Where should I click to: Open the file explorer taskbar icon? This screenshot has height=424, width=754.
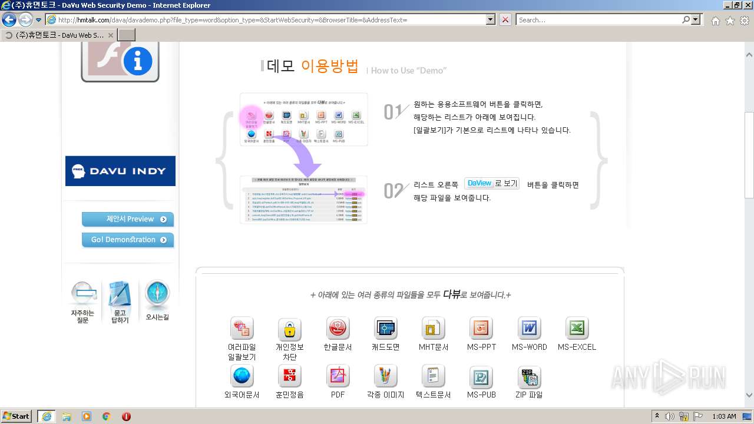click(x=67, y=416)
